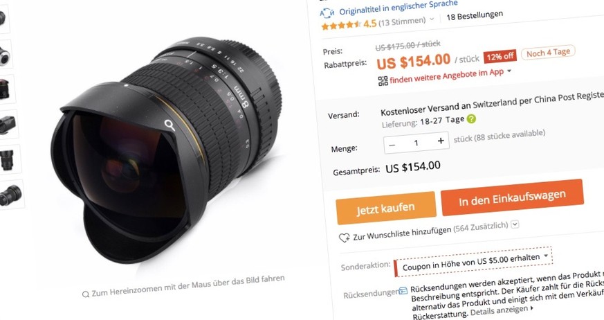
Task: Open Originaltitel in englischer Sprache link
Action: (399, 8)
